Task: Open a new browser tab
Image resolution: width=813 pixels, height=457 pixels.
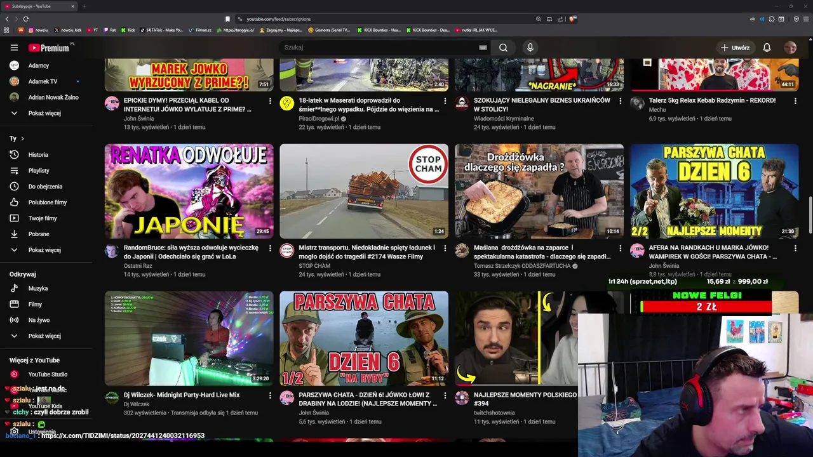Action: [84, 6]
